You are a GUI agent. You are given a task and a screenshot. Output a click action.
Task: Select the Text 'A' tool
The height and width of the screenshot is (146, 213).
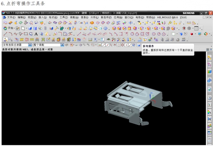(x=36, y=34)
